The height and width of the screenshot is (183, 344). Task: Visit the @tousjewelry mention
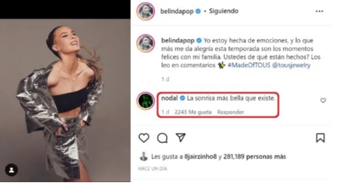coord(291,65)
